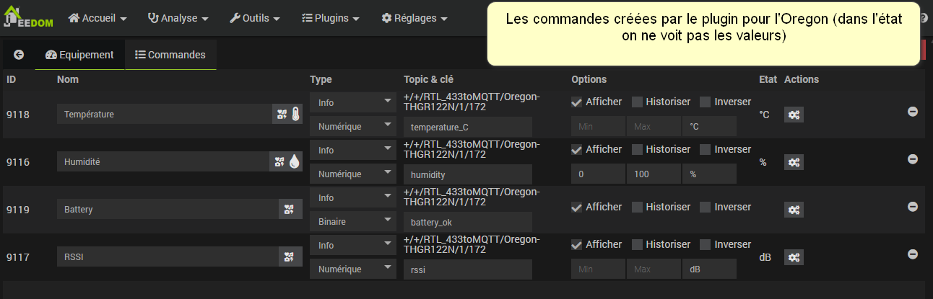Click the back arrow icon
Screen dimensions: 933x299
[19, 55]
